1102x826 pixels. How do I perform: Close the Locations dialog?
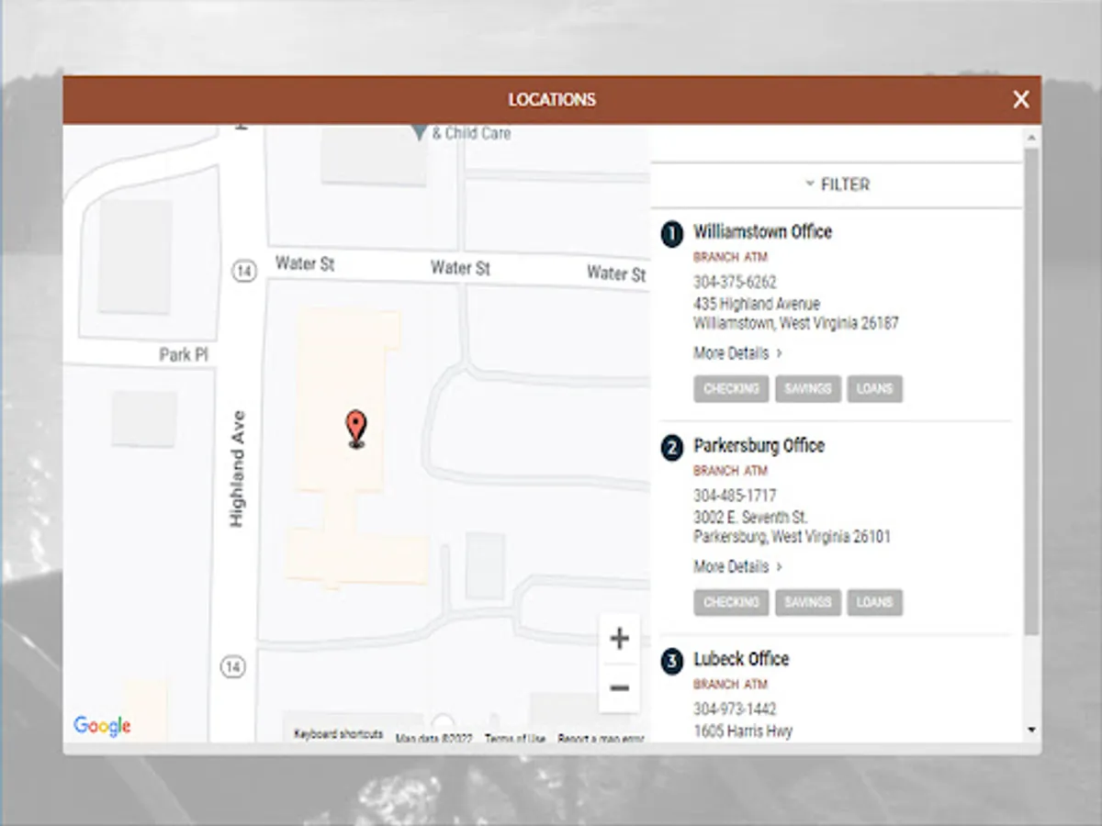pos(1020,100)
